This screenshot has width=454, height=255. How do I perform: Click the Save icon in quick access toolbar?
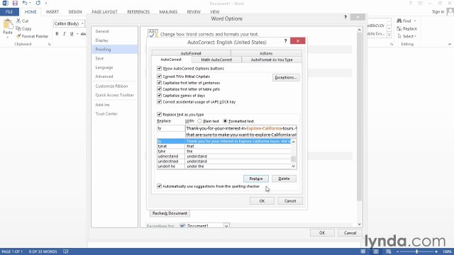click(x=15, y=4)
